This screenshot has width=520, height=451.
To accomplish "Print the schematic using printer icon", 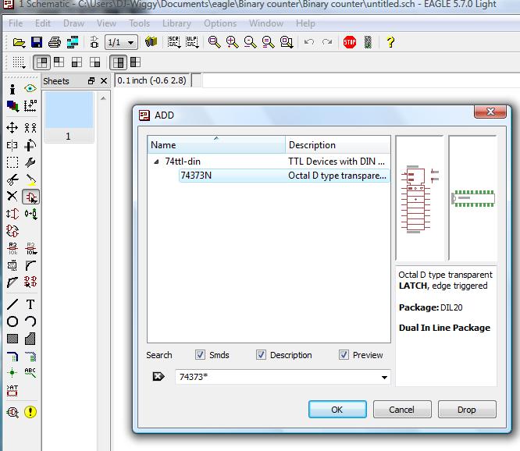I will 55,42.
